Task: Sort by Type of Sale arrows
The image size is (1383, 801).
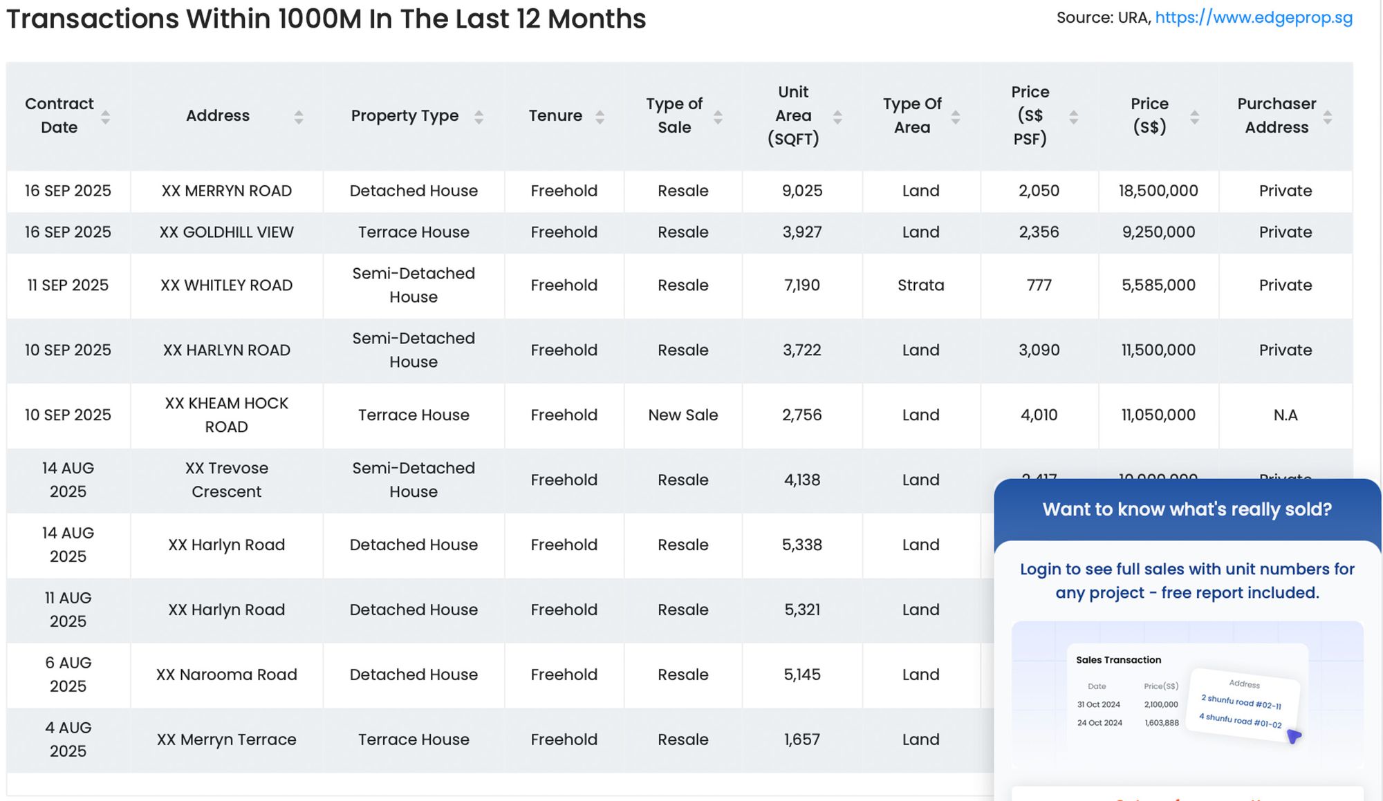Action: point(718,117)
